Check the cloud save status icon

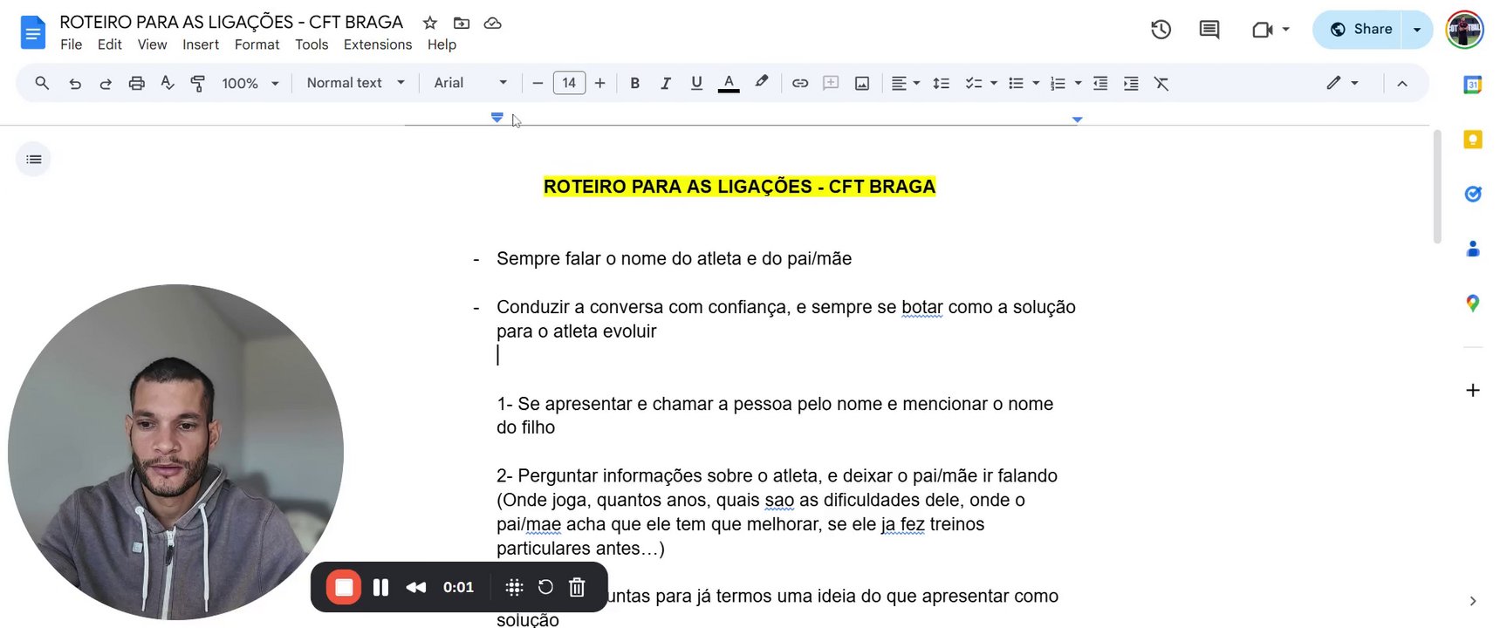[493, 23]
